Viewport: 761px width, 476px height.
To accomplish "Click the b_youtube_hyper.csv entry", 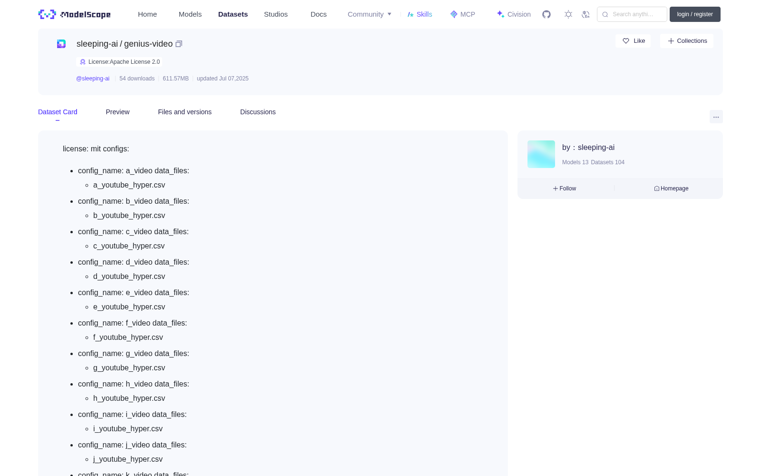I will pos(129,216).
